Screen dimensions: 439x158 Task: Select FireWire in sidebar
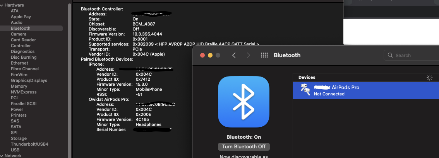[19, 75]
